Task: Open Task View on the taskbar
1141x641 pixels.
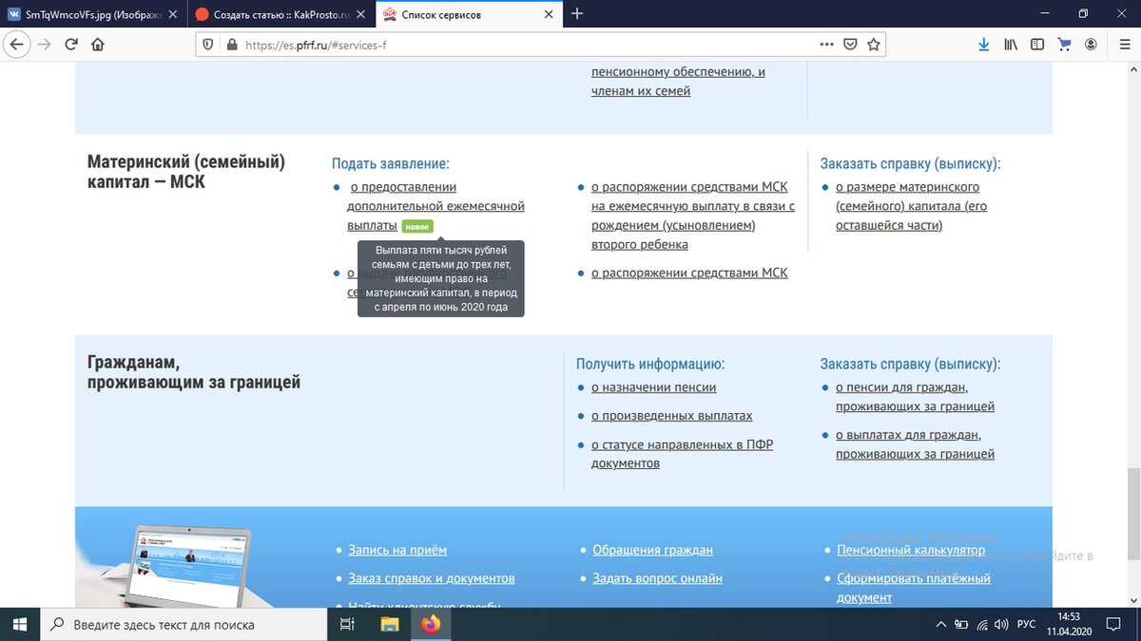Action: [x=347, y=624]
